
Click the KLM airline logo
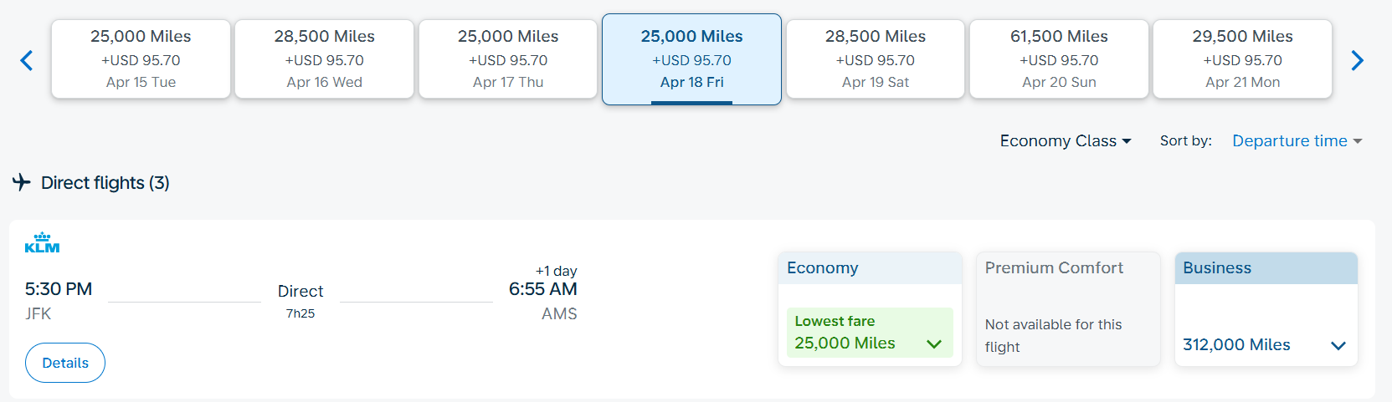42,242
